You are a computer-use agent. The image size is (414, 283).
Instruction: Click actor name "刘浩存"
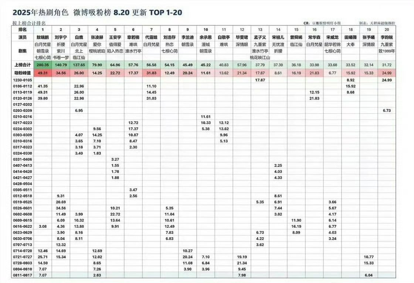tap(170, 37)
